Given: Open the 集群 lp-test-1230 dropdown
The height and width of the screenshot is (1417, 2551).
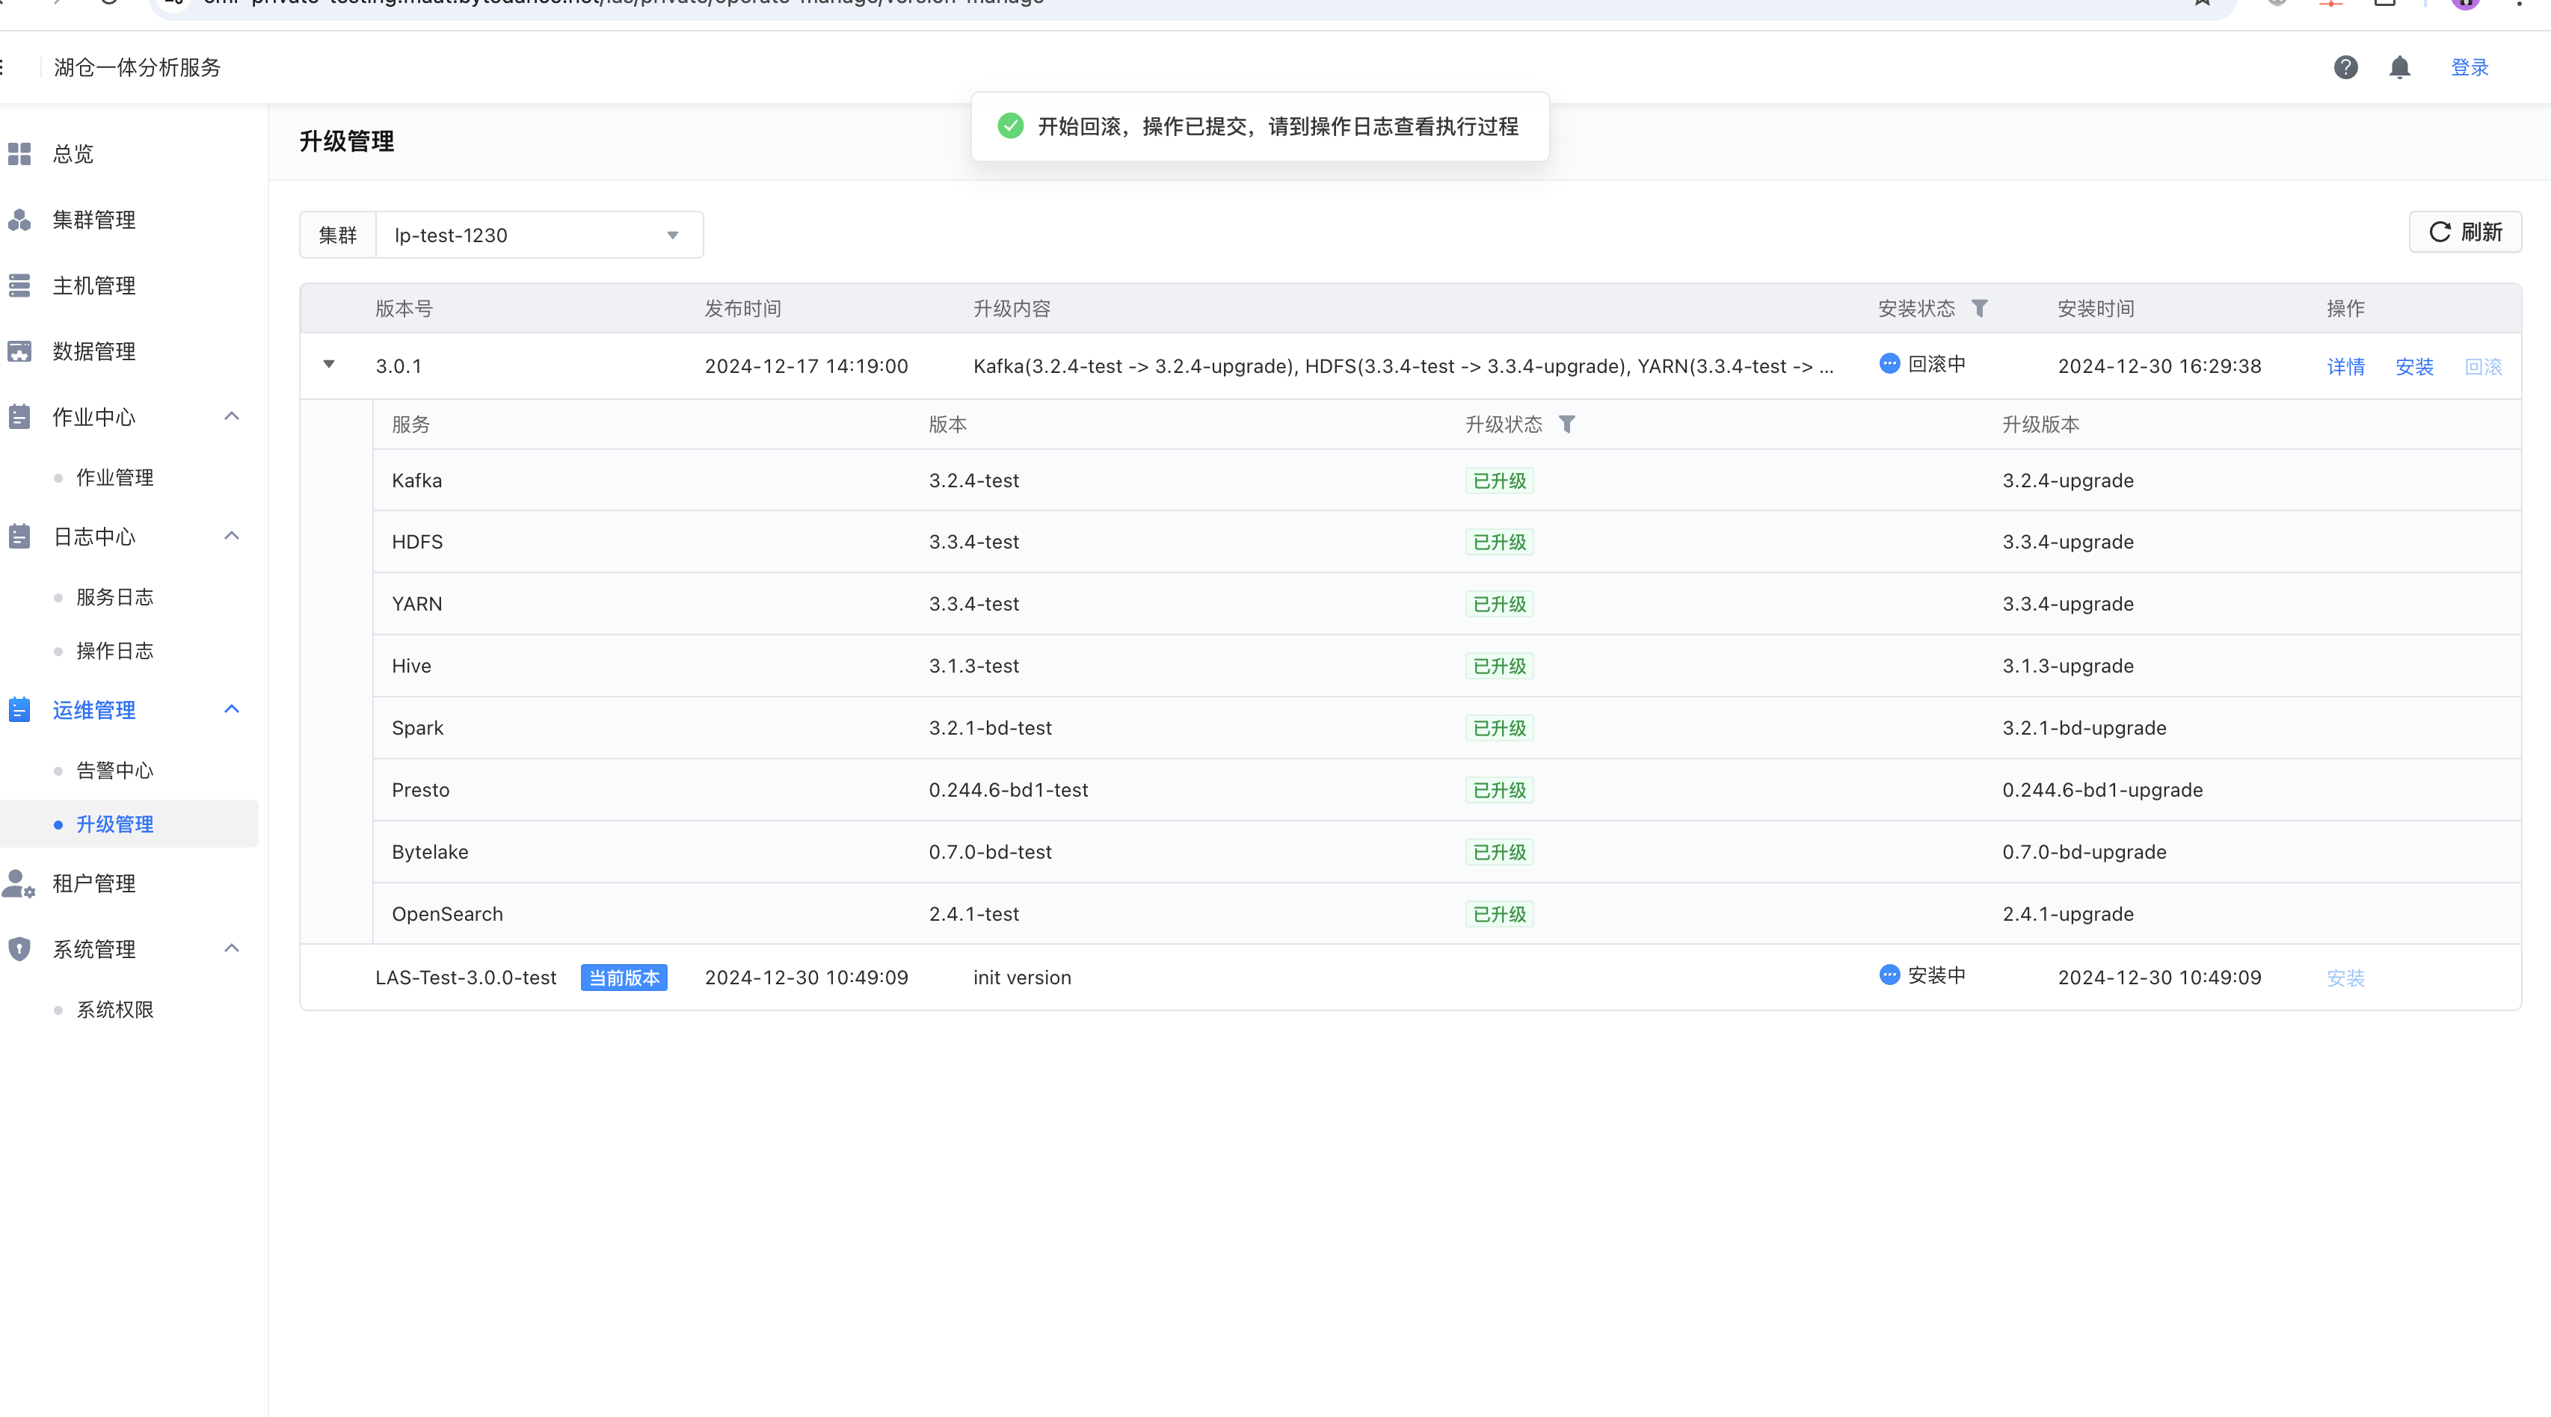Looking at the screenshot, I should [539, 235].
